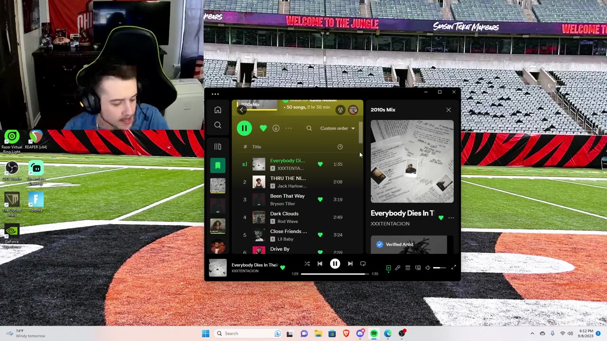Open now playing bar album thumbnail
The image size is (607, 341).
[x=218, y=268]
